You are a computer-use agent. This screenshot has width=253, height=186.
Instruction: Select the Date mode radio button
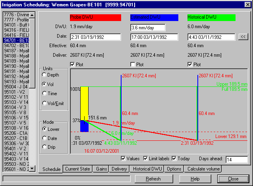click(44, 138)
